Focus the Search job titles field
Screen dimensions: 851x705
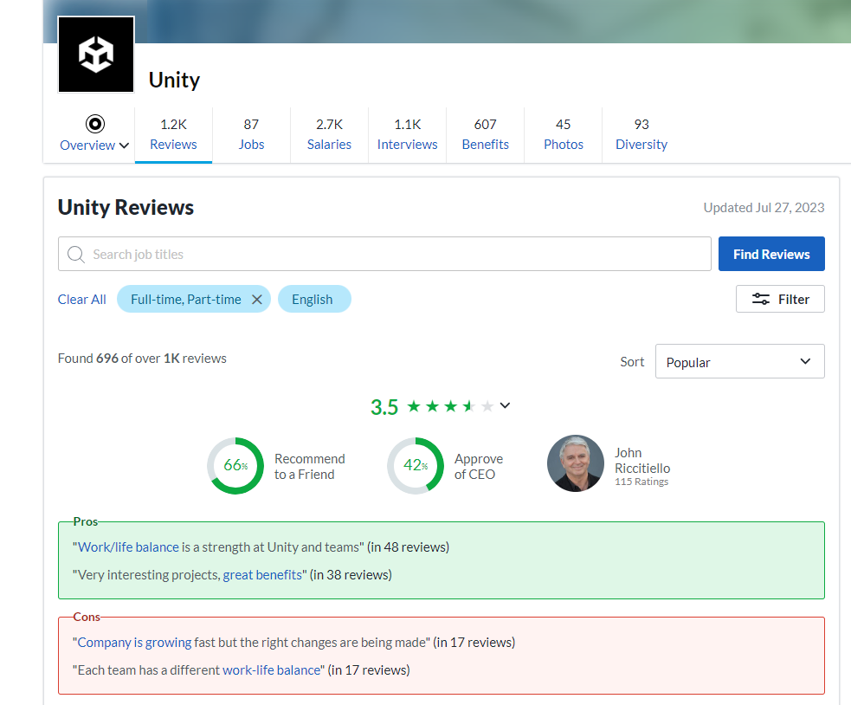point(384,254)
